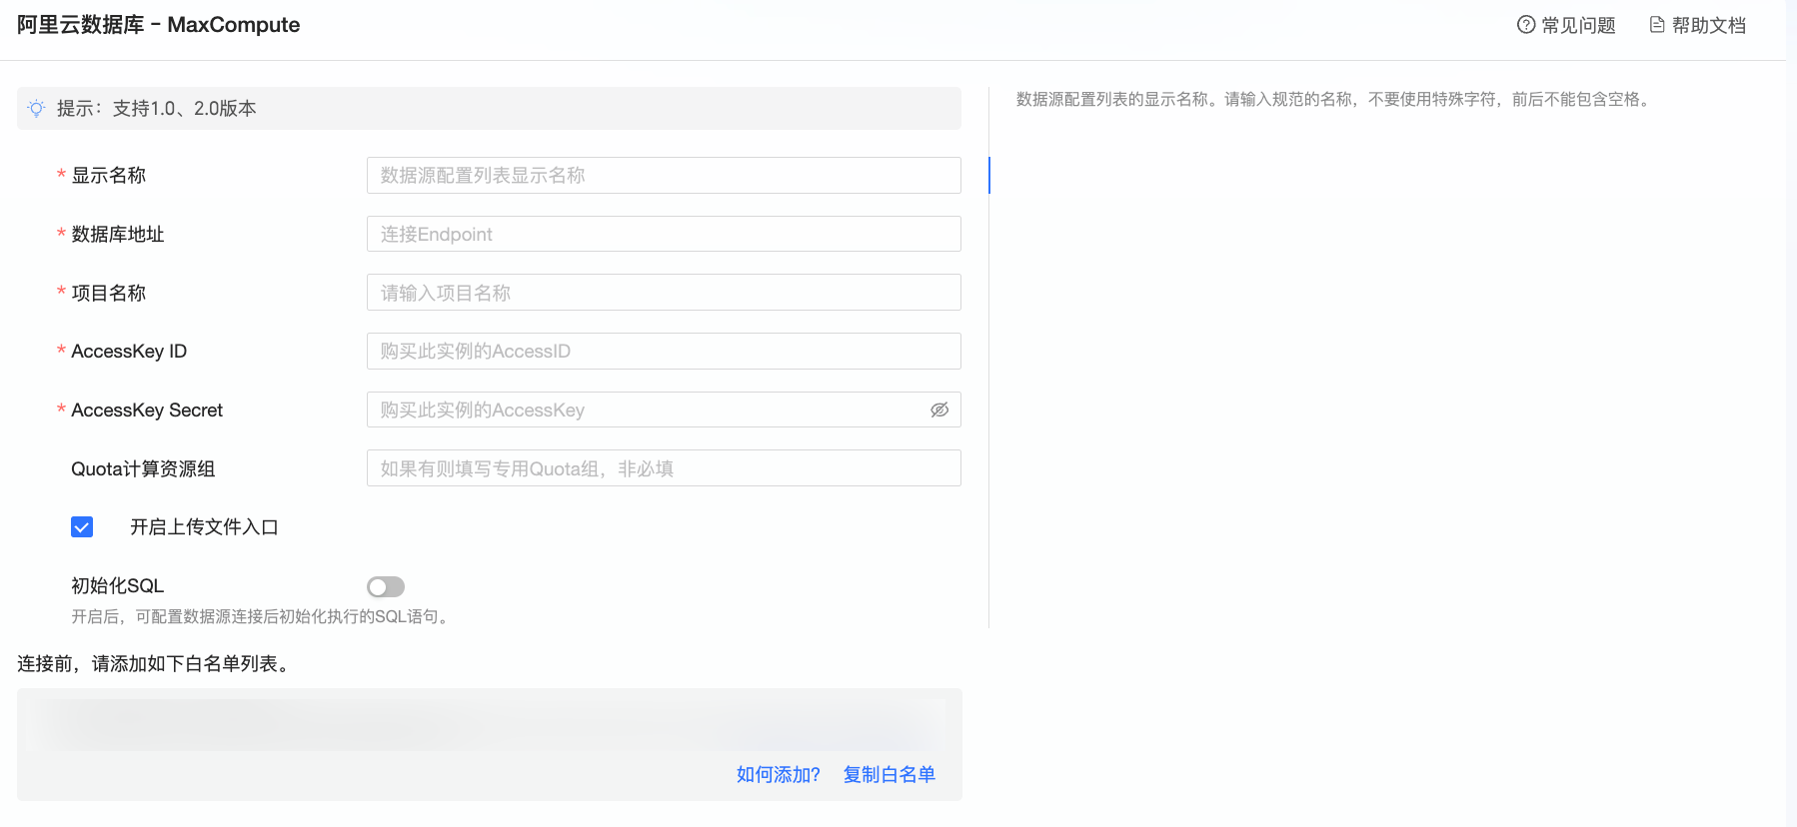Click the AccessKey ID label

(x=129, y=352)
